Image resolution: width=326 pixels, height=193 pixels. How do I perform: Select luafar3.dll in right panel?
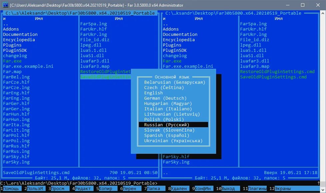tap(255, 61)
